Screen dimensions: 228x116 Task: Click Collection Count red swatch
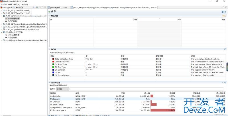[x=53, y=62]
